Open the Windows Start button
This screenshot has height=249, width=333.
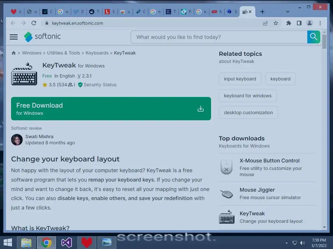click(8, 243)
